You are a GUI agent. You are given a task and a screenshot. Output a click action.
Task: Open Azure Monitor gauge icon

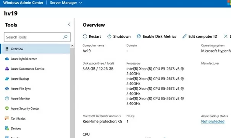click(x=7, y=98)
